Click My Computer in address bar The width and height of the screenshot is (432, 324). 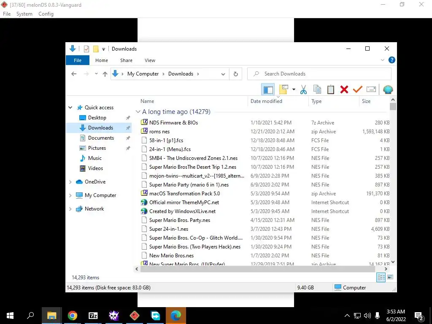[x=143, y=74]
